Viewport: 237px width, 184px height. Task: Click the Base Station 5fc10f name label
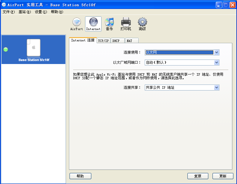tap(34, 60)
